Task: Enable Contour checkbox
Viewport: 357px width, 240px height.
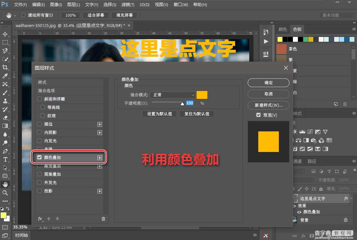Action: click(42, 107)
